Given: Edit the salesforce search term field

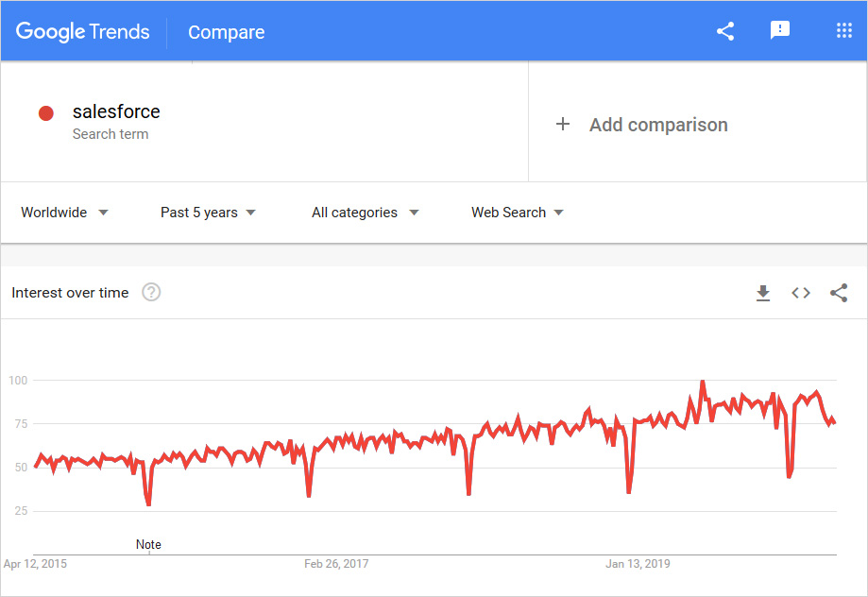Looking at the screenshot, I should click(x=116, y=111).
